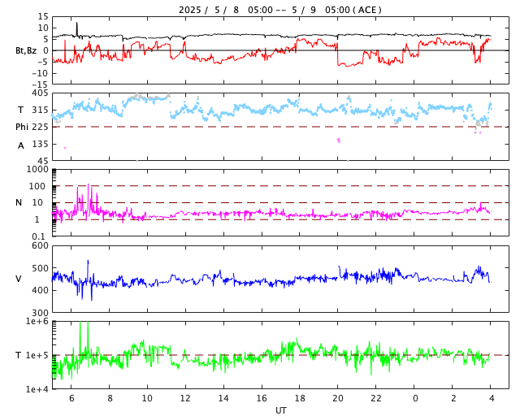
Task: Click the '405' tick value on the Phi panel
Action: [x=40, y=93]
